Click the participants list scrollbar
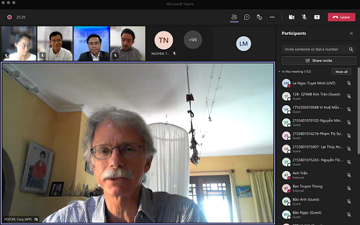The image size is (360, 225). pyautogui.click(x=358, y=111)
